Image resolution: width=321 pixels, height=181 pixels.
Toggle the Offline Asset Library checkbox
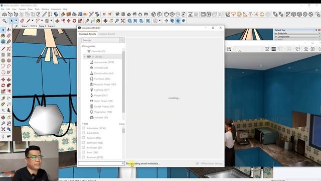197,163
